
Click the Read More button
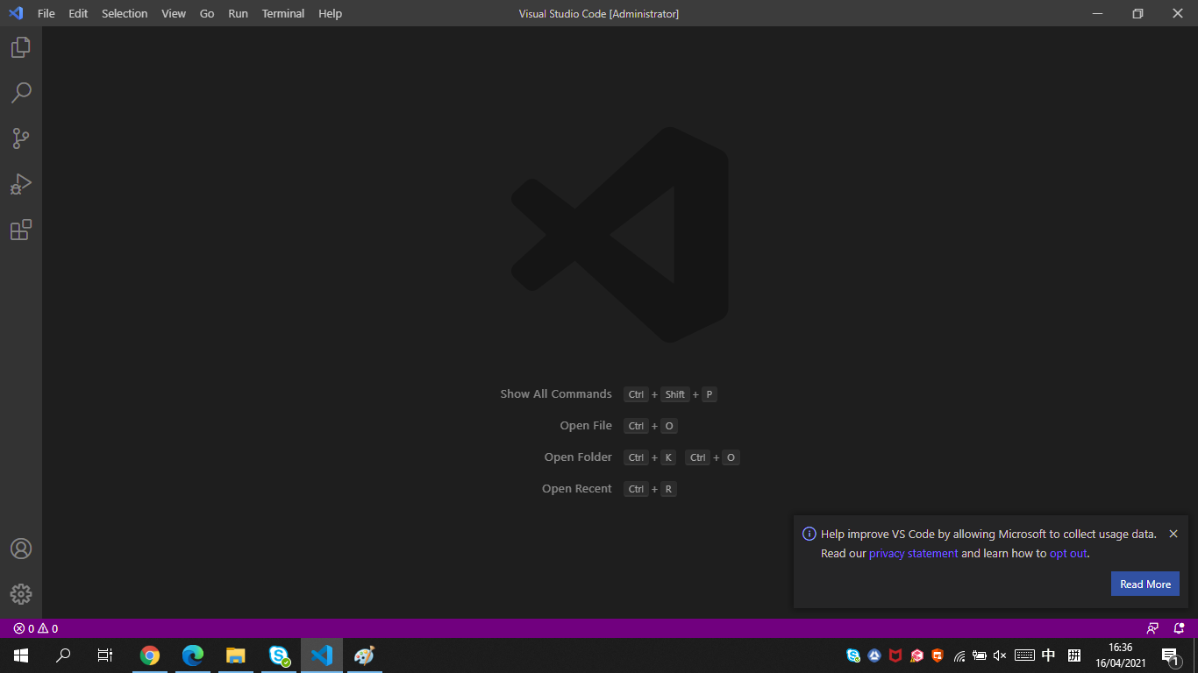pos(1145,584)
